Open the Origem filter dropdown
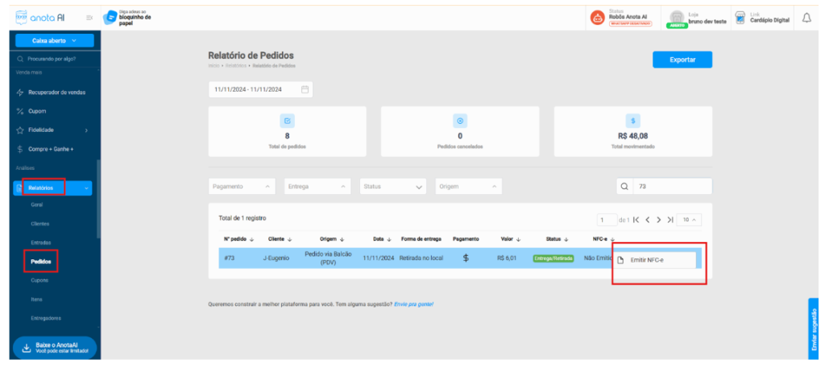Viewport: 825px width, 371px height. tap(468, 186)
